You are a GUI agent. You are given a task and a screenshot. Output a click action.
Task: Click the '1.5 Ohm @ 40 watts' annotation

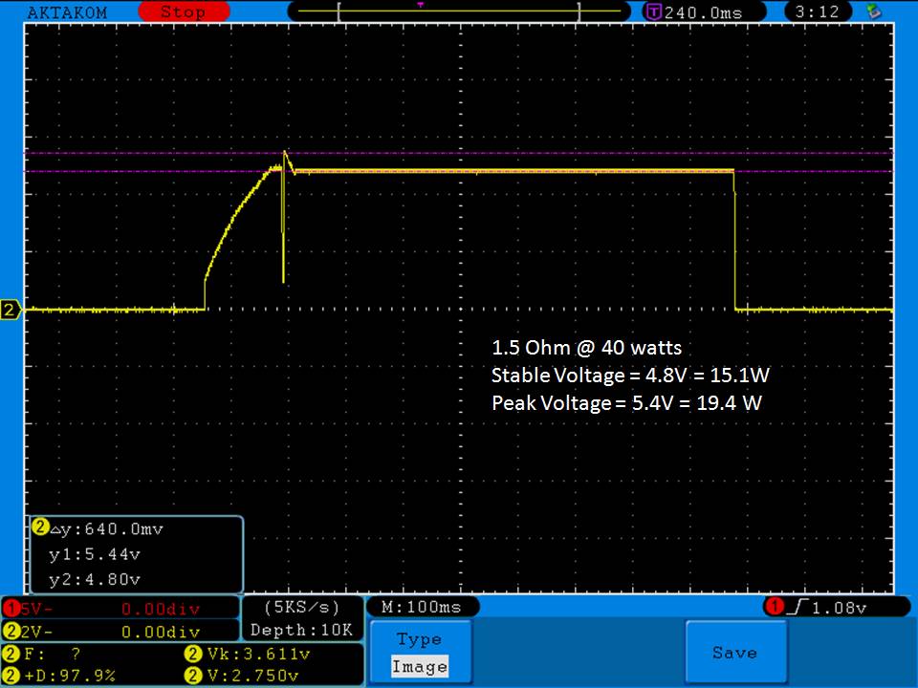[x=586, y=348]
